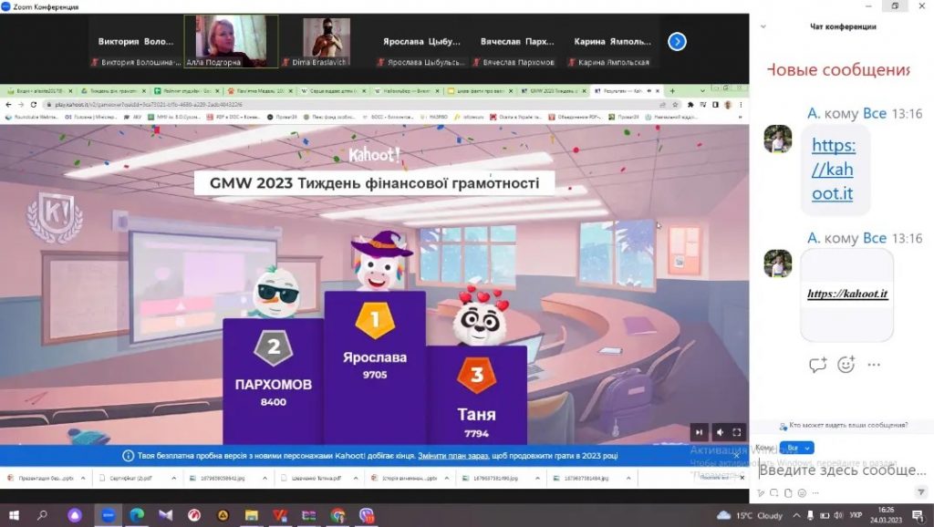Click the next participants arrow in gallery strip
Viewport: 934px width, 527px height.
click(x=677, y=41)
